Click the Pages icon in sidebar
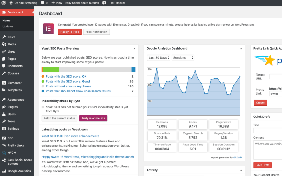 point(4,59)
